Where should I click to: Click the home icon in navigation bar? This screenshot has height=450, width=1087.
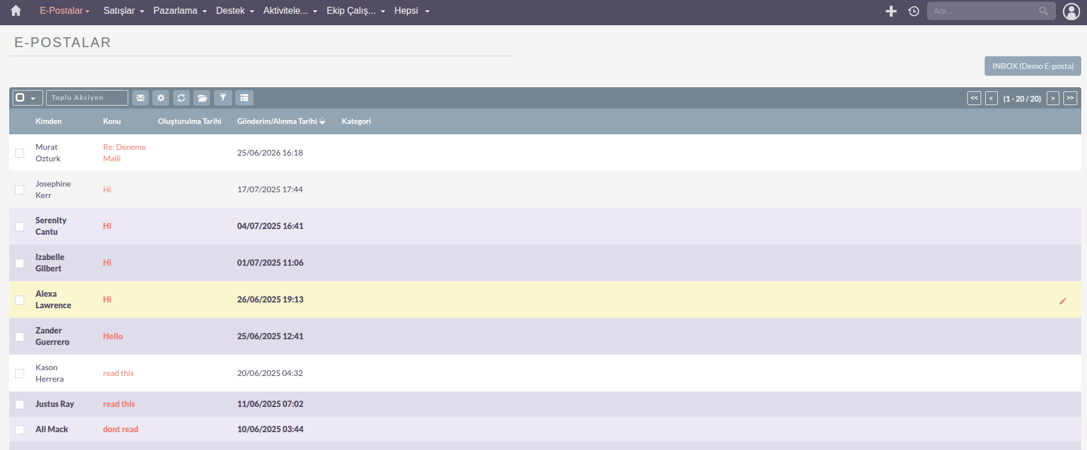[x=16, y=11]
